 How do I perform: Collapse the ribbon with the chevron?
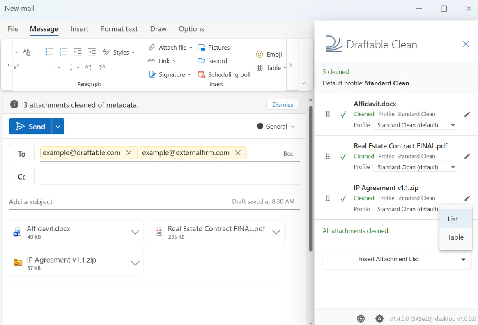pos(304,83)
